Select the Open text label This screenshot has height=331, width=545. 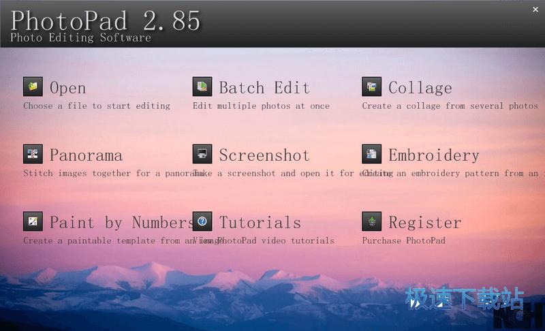click(67, 88)
